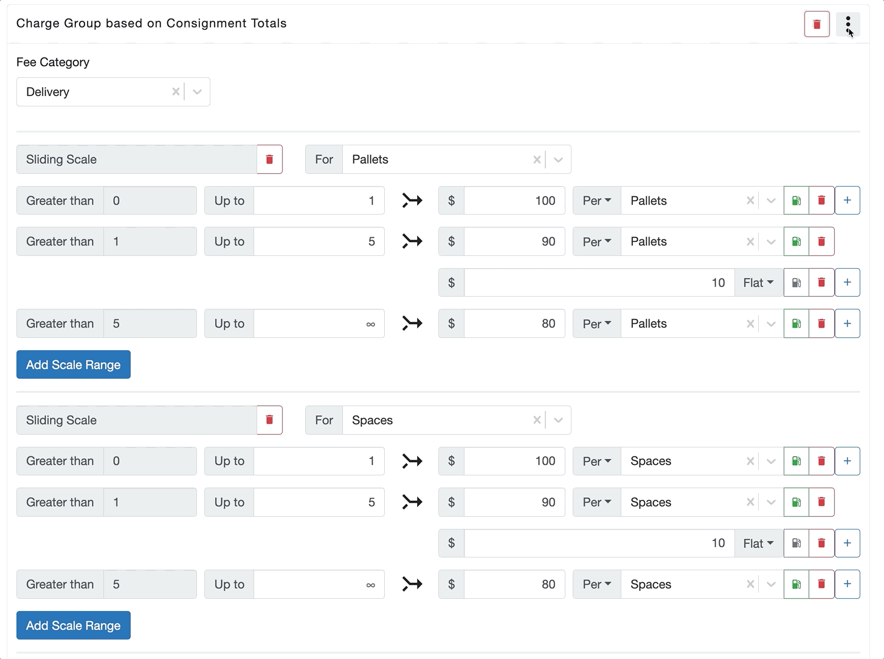The height and width of the screenshot is (659, 884).
Task: Edit the $80 amount field in the Pallets scale
Action: [x=514, y=323]
